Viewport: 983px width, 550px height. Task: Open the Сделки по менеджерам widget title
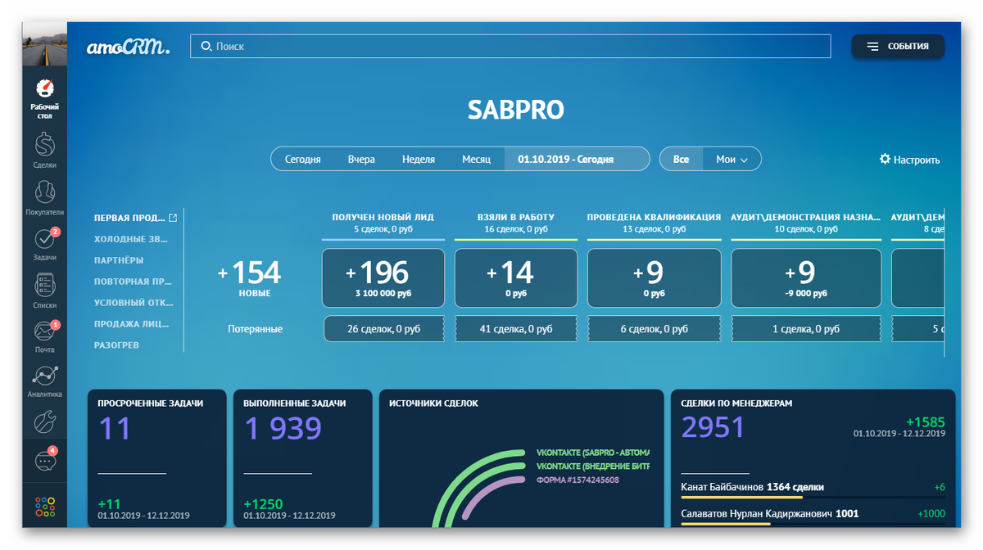coord(736,403)
